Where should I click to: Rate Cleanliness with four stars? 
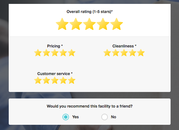(132, 53)
